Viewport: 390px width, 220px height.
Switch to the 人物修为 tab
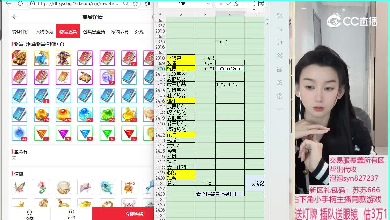click(44, 32)
